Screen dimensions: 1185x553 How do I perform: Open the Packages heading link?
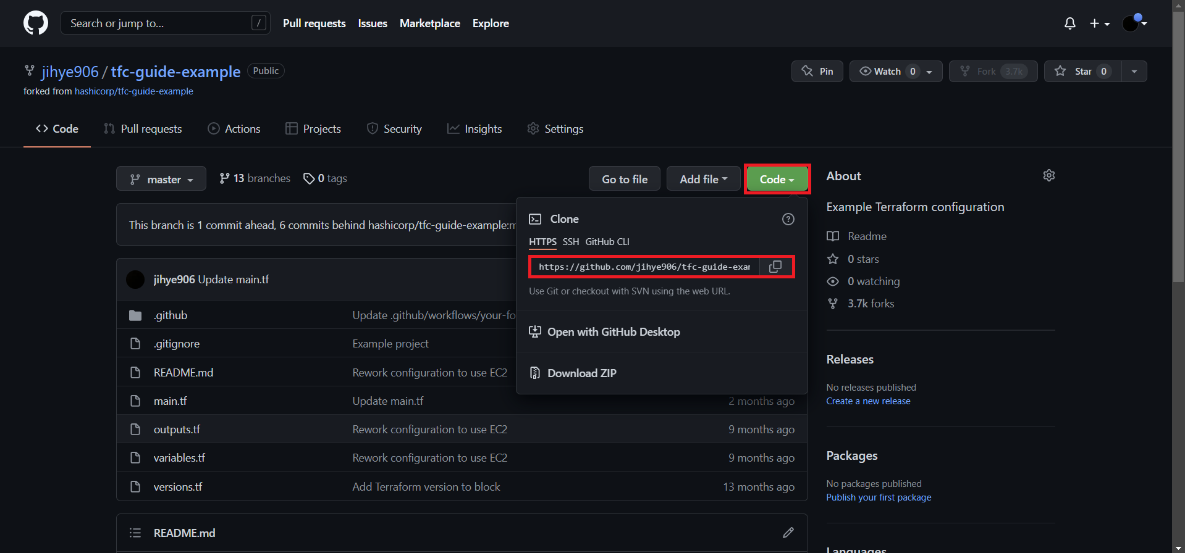pyautogui.click(x=852, y=456)
